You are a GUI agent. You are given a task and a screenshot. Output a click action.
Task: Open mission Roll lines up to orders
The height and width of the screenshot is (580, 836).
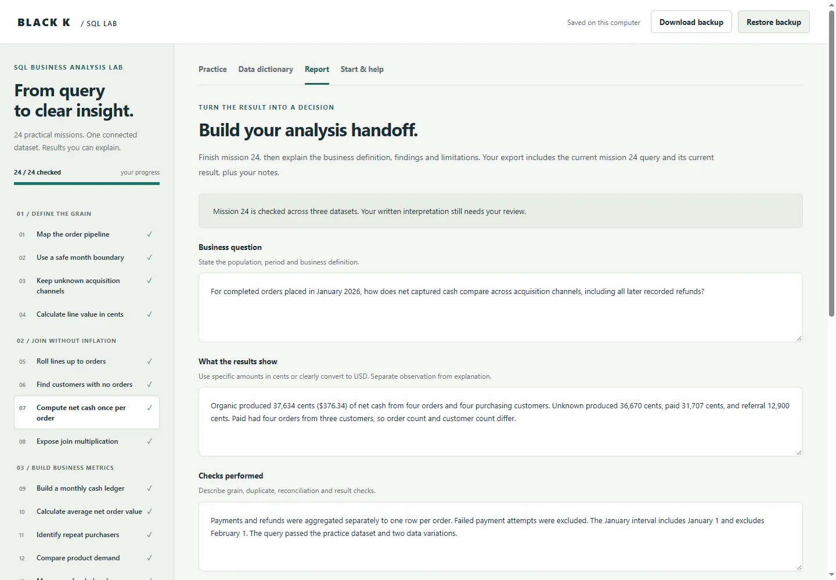[87, 361]
